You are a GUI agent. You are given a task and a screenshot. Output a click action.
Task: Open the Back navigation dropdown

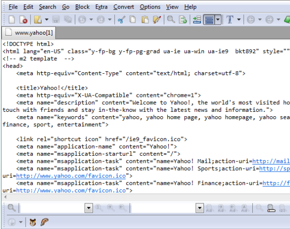[x=260, y=20]
